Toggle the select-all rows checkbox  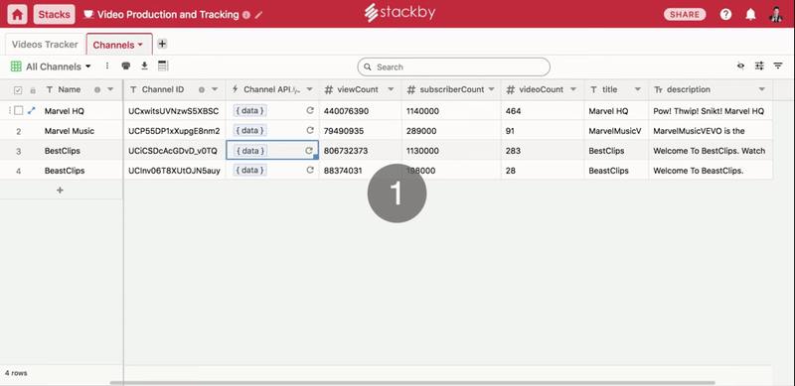(18, 90)
